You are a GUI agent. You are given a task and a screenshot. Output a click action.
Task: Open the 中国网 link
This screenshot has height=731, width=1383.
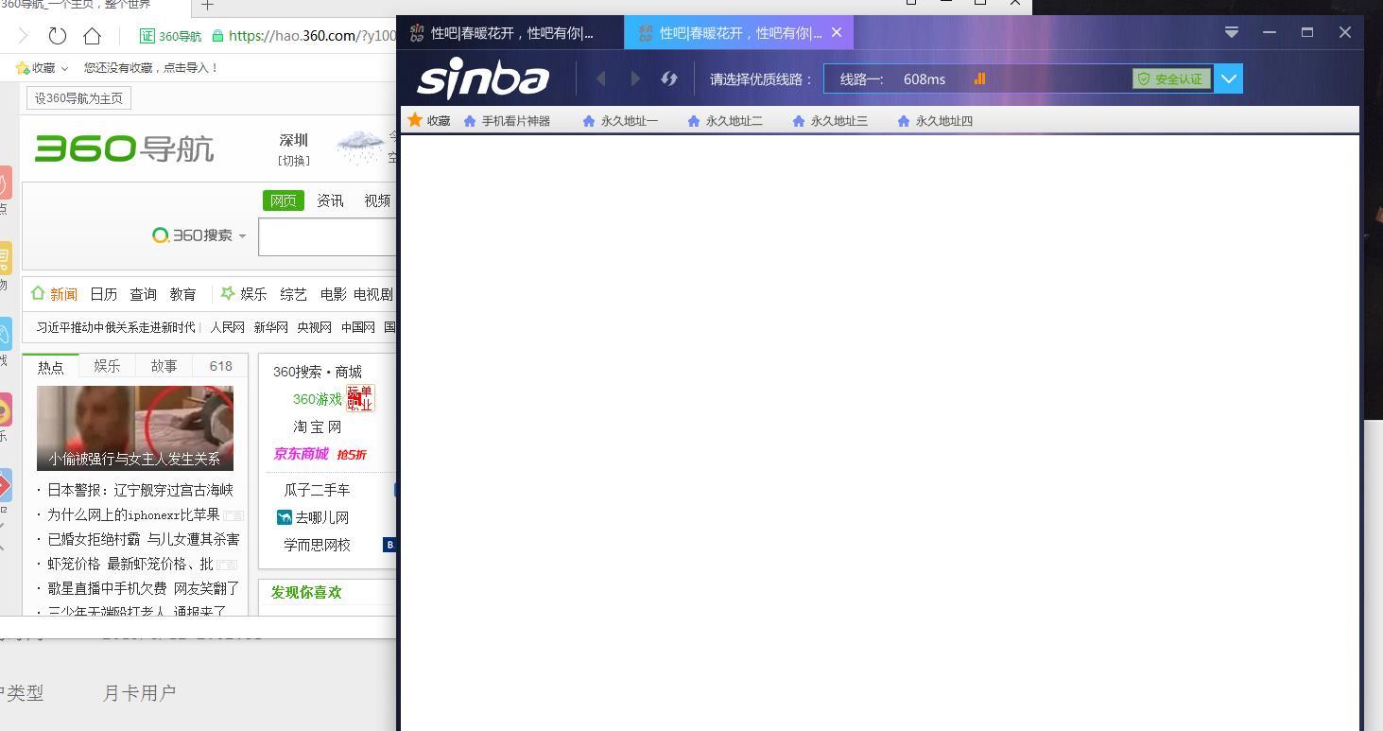click(357, 327)
